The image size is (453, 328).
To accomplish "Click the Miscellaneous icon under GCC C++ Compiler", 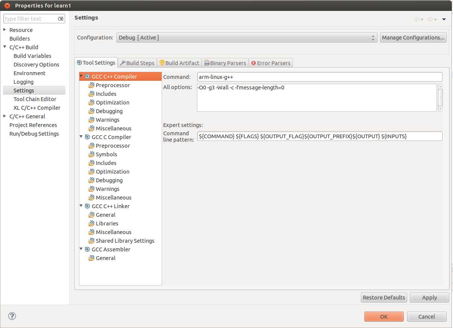I will coord(91,128).
